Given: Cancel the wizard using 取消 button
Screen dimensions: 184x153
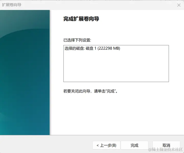Looking at the screenshot, I should click(166, 145).
